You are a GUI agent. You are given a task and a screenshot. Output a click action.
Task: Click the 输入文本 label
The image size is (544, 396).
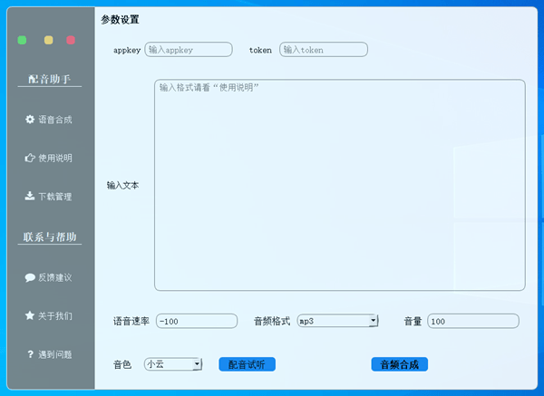coord(122,185)
